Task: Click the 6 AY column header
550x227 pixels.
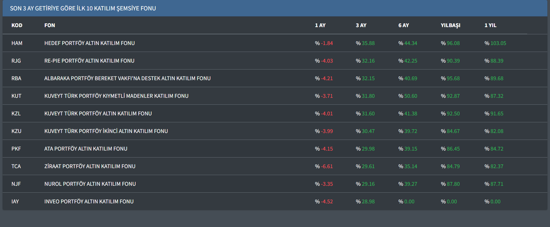Action: click(x=404, y=25)
